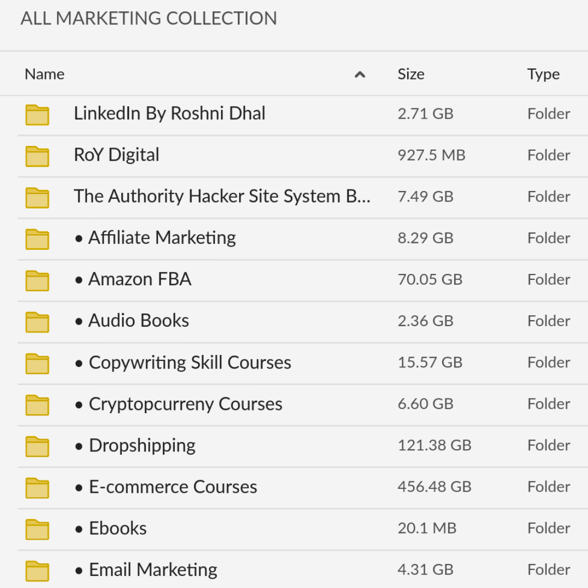Select the Email Marketing folder icon
The height and width of the screenshot is (588, 588).
coord(37,571)
